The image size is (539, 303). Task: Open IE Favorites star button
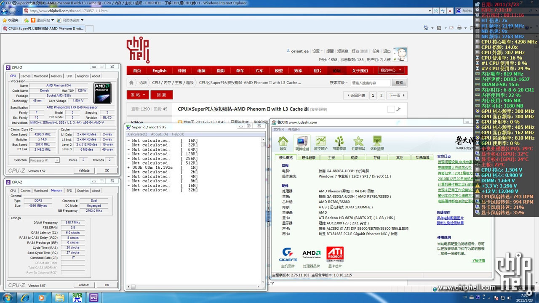coord(11,20)
